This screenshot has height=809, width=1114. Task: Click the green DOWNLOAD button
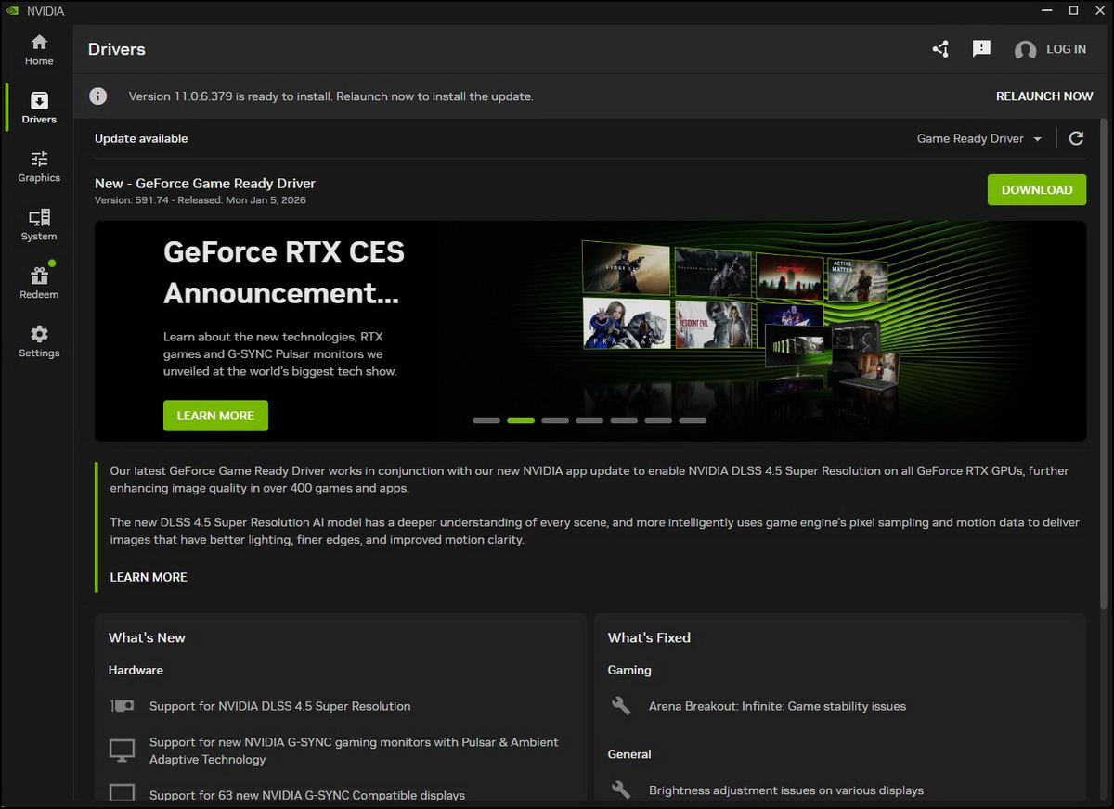pos(1036,189)
